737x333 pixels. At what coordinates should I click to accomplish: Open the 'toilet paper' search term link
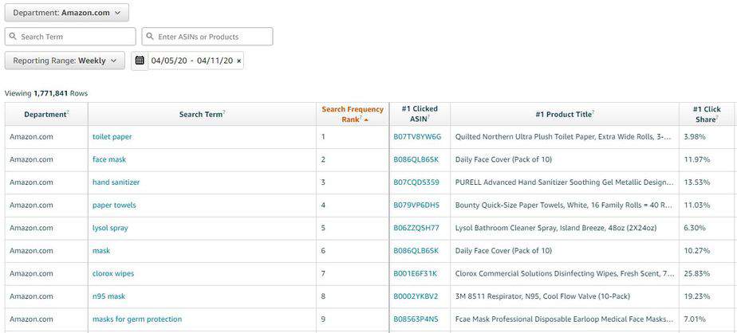[x=112, y=137]
